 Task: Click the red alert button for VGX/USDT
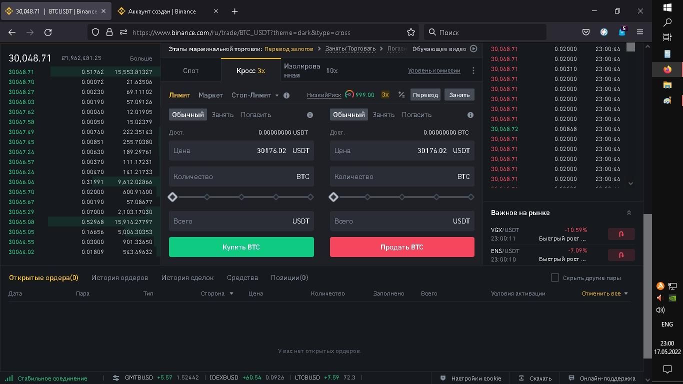click(621, 234)
